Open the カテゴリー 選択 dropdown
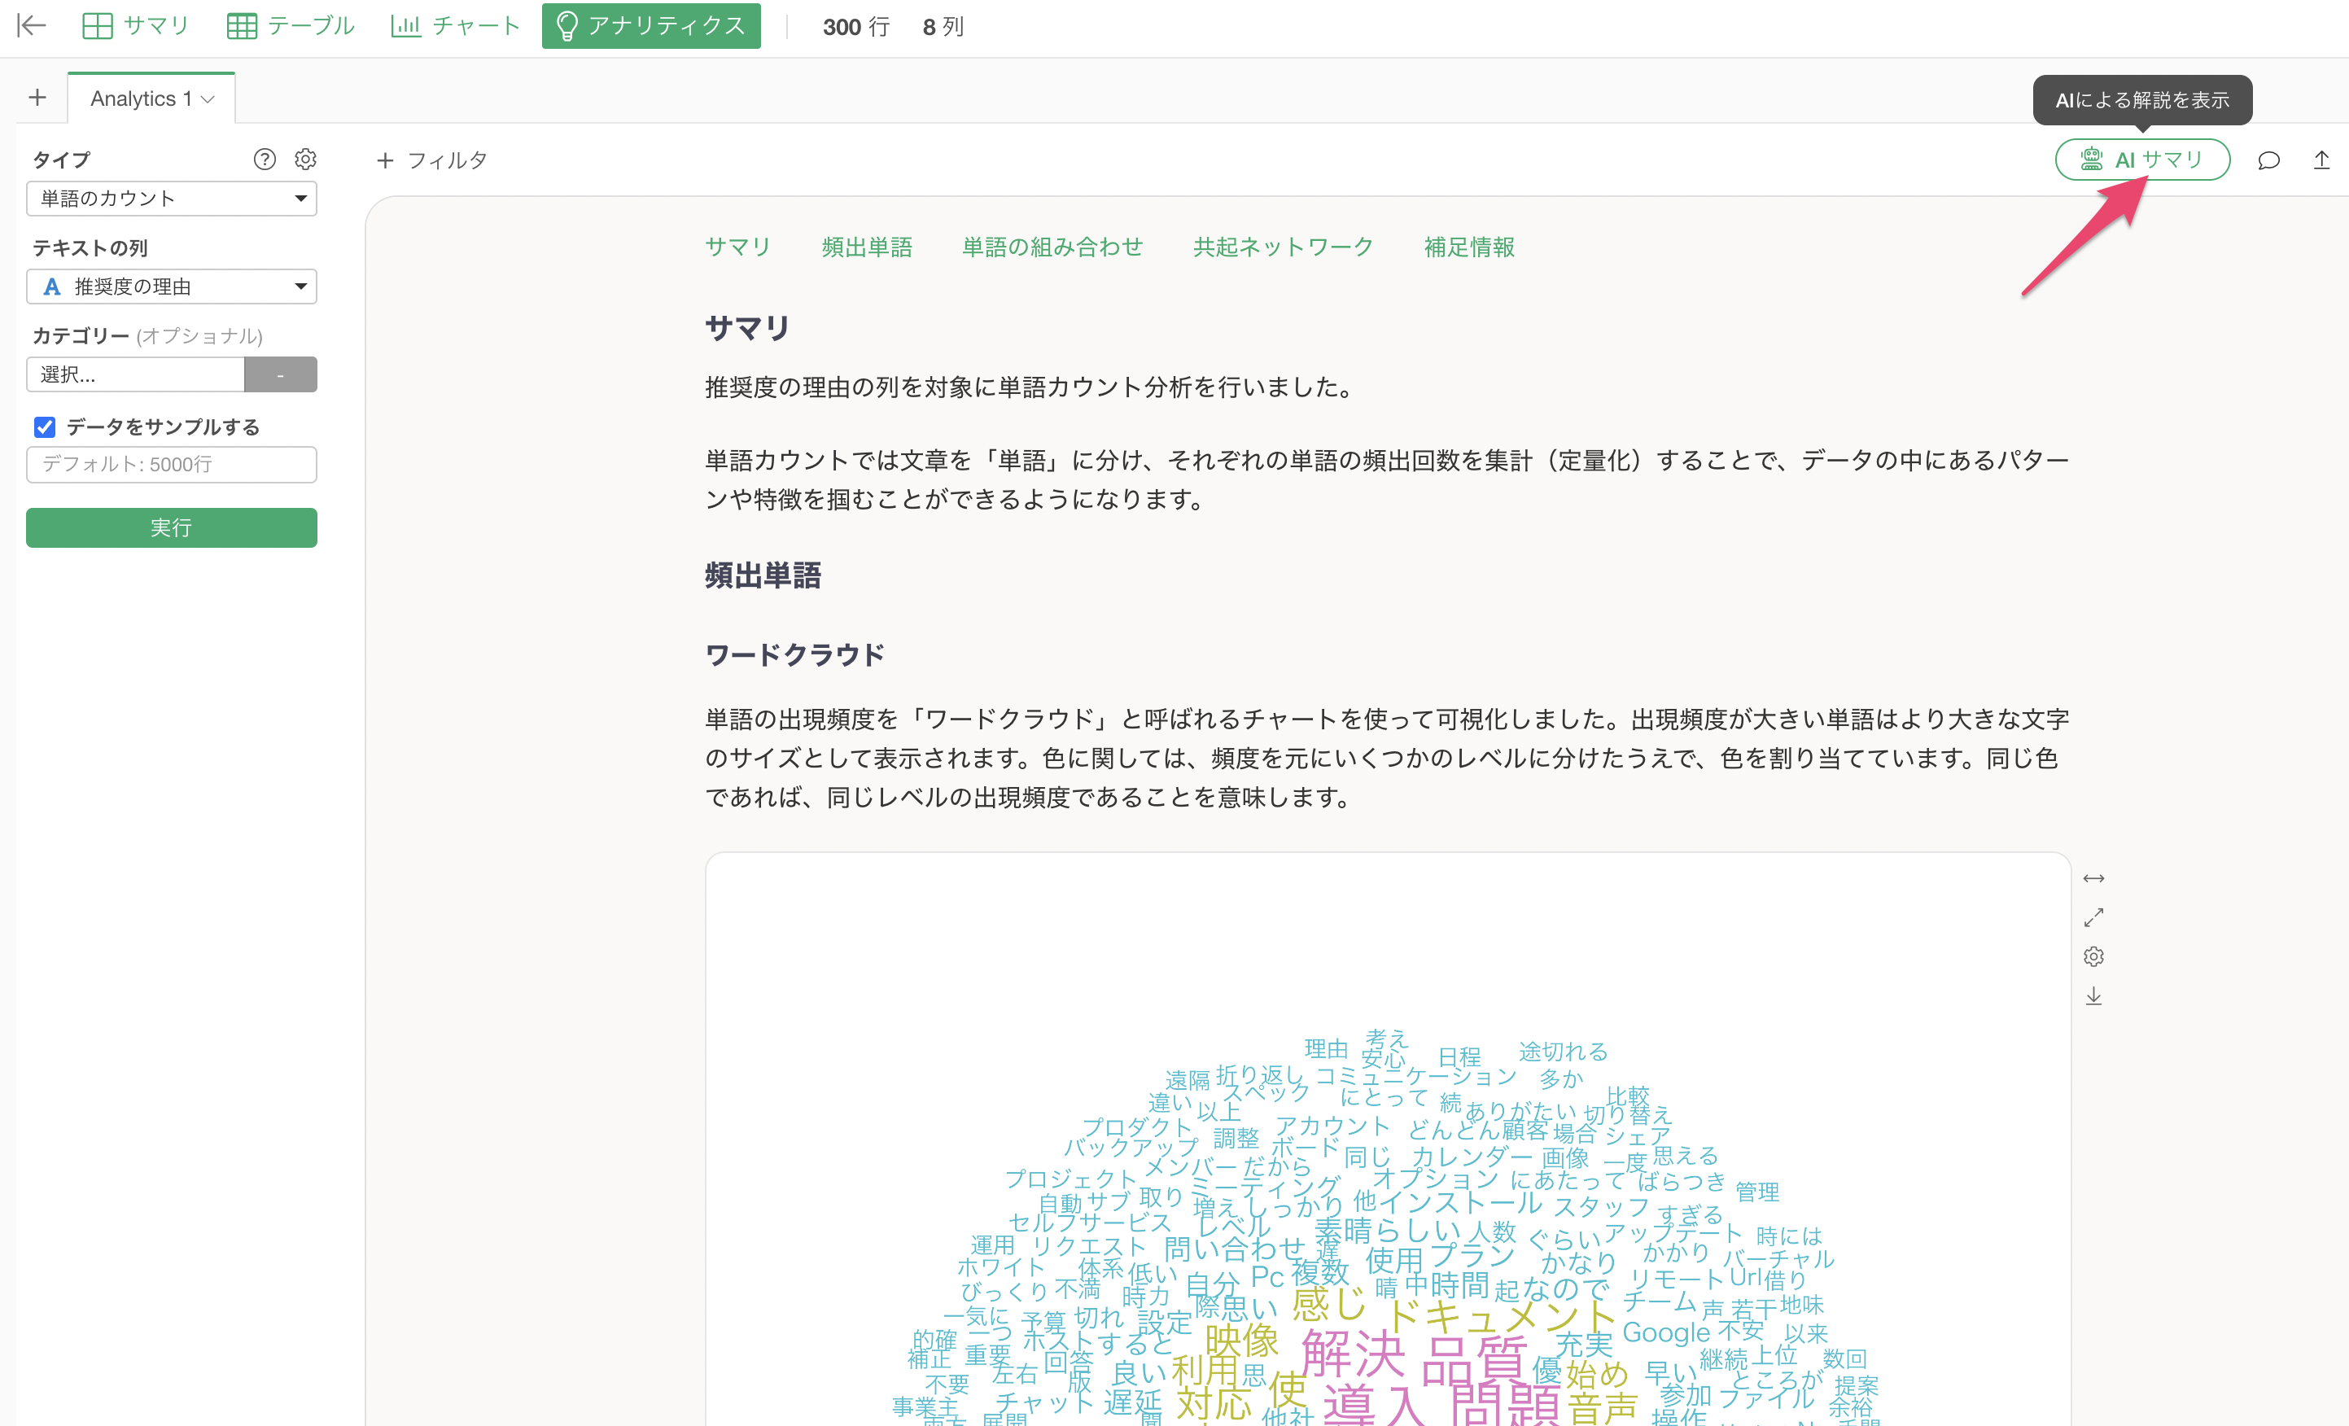This screenshot has width=2349, height=1426. coord(135,374)
